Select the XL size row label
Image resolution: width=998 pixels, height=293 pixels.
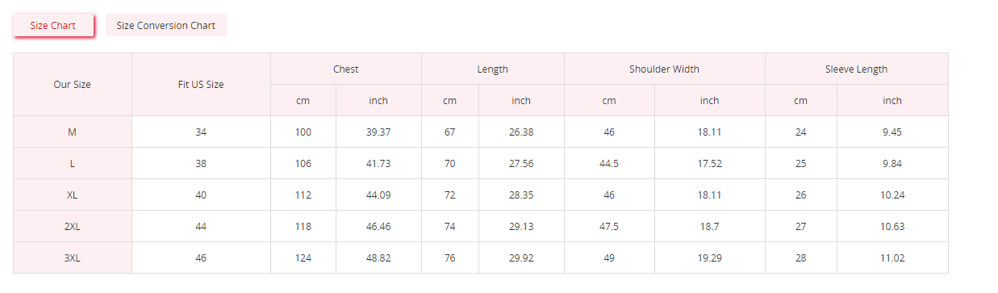coord(73,195)
